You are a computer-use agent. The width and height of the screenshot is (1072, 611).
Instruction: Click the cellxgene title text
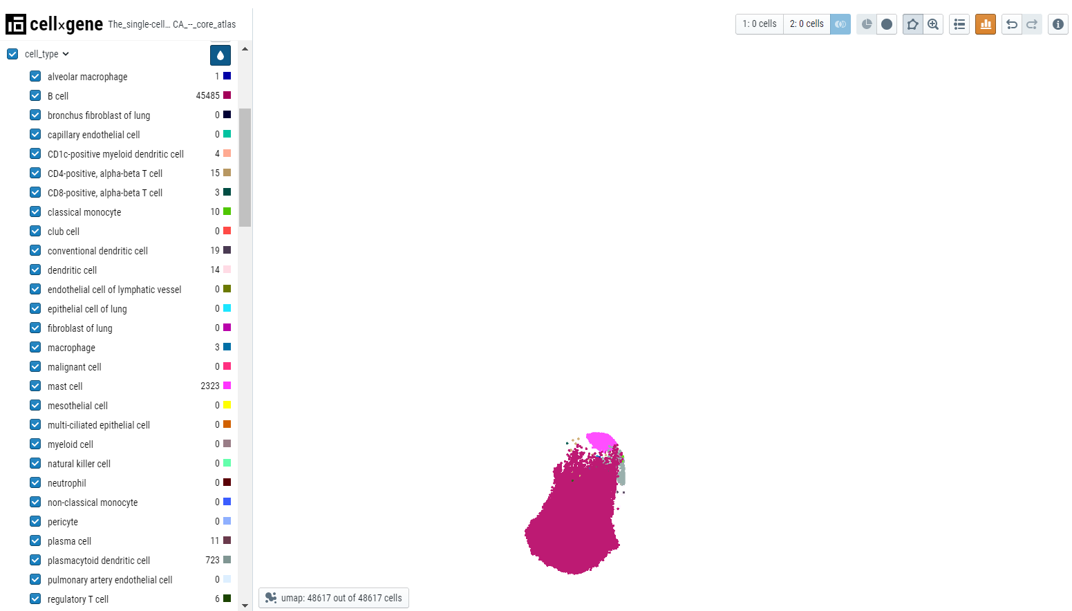pyautogui.click(x=66, y=24)
